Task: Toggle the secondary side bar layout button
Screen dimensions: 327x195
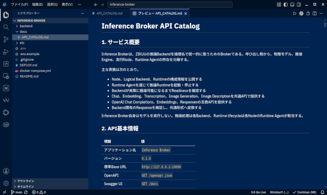Action: click(299, 5)
